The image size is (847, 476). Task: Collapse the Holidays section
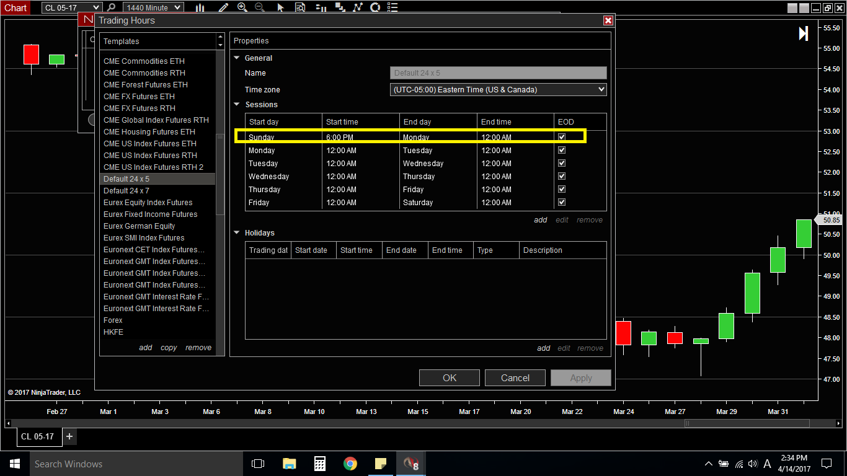(x=236, y=233)
